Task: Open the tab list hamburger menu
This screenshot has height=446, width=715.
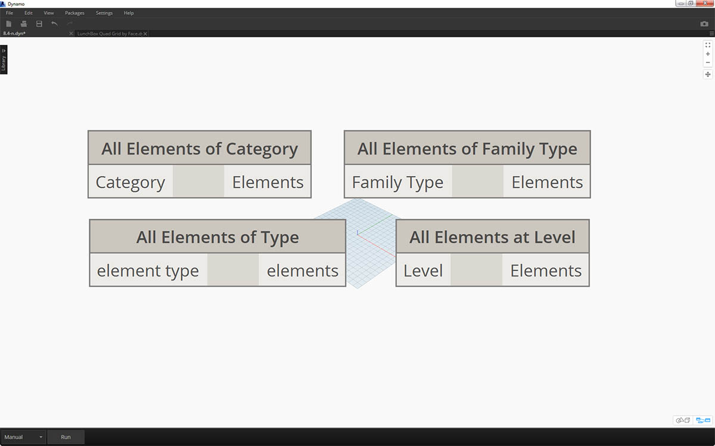Action: point(711,34)
